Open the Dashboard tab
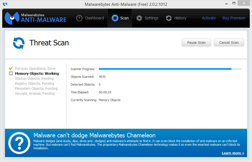Image resolution: width=252 pixels, height=162 pixels. coord(90,18)
